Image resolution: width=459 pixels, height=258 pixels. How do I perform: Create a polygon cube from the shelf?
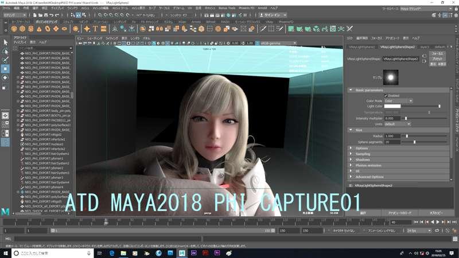pos(22,29)
